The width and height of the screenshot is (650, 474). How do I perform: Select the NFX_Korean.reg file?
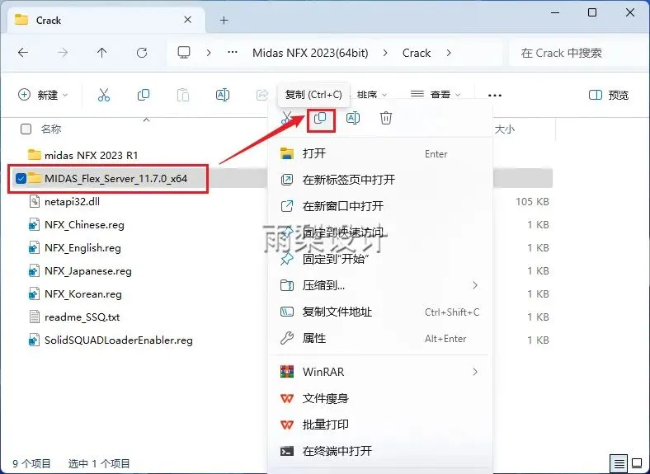(x=83, y=294)
